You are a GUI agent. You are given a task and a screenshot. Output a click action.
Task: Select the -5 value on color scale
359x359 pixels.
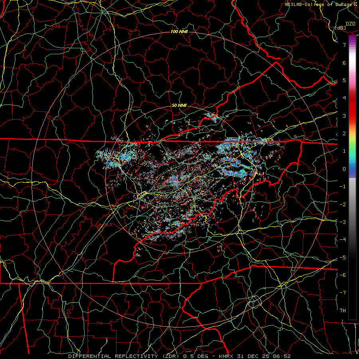point(343,257)
